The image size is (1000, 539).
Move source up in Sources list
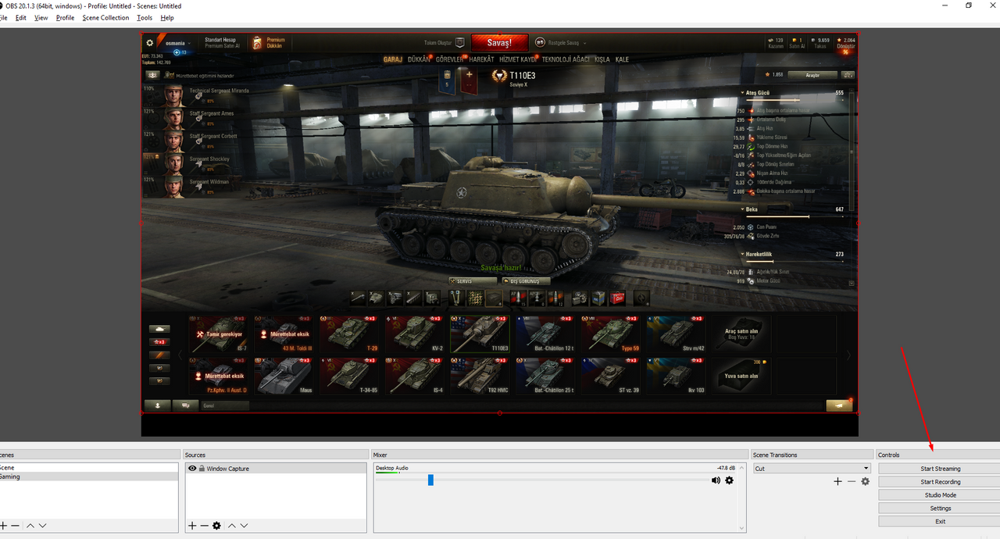[x=232, y=526]
